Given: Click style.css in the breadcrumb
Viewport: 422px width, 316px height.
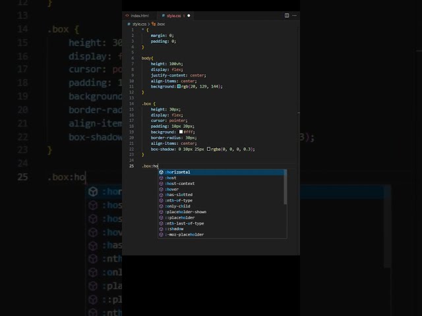Looking at the screenshot, I should pyautogui.click(x=139, y=24).
